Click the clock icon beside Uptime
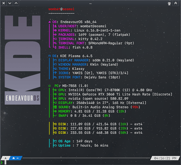The image size is (181, 165). (55, 145)
